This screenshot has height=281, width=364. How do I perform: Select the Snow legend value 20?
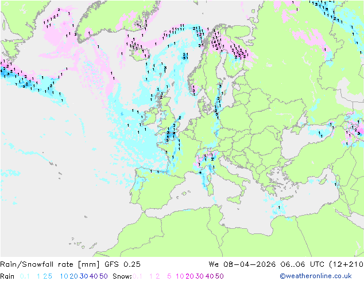click(189, 276)
